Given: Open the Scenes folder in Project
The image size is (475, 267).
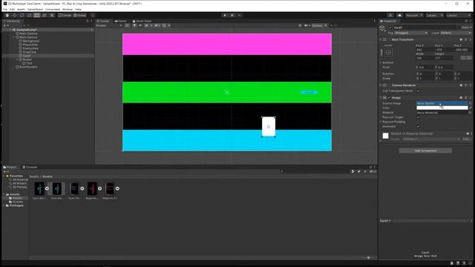Looking at the screenshot, I should [x=17, y=202].
